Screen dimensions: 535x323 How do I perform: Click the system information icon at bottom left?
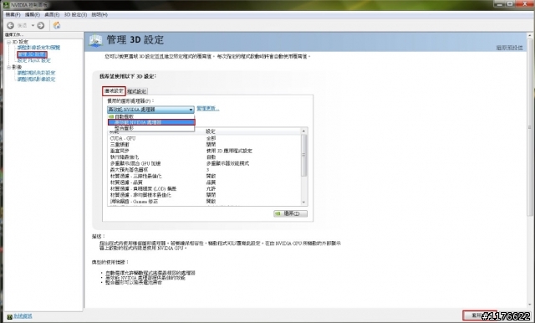9,316
